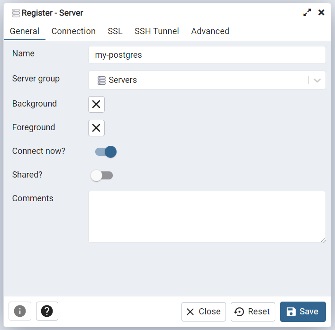This screenshot has width=335, height=330.
Task: Click inside the Comments text area
Action: 207,217
